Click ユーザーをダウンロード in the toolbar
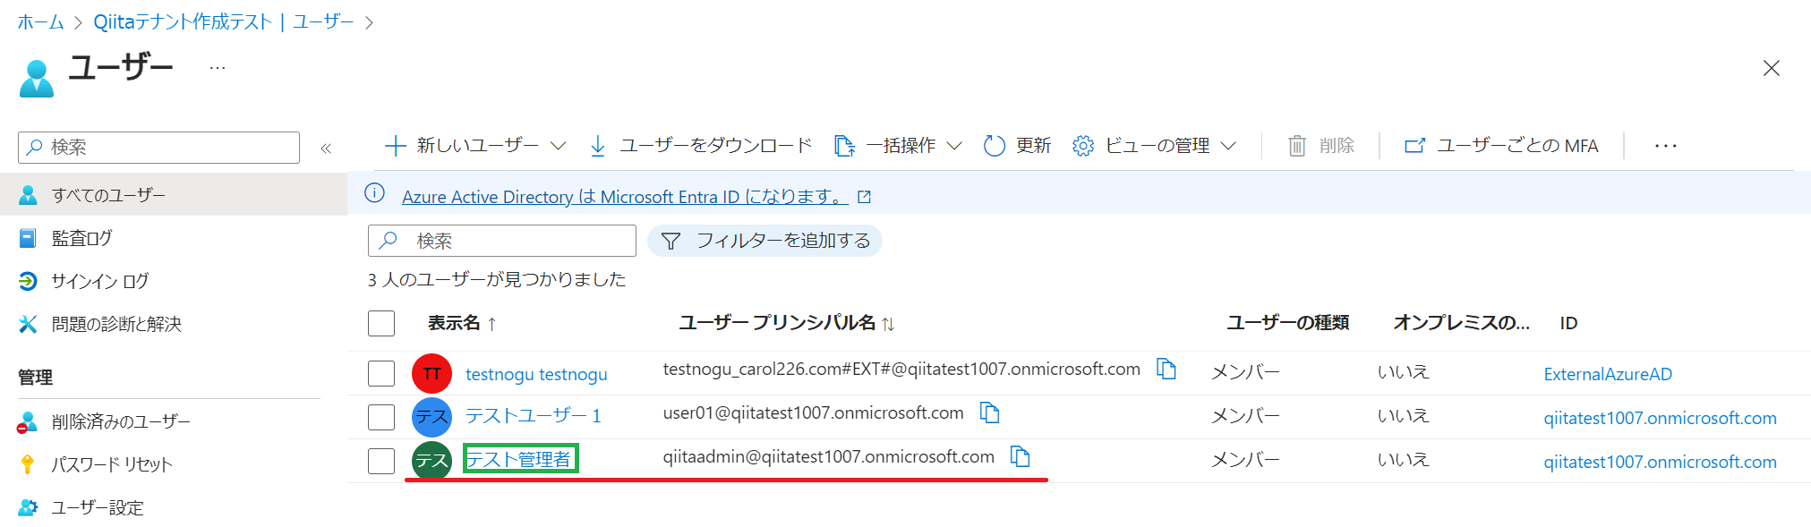This screenshot has width=1811, height=527. 701,145
